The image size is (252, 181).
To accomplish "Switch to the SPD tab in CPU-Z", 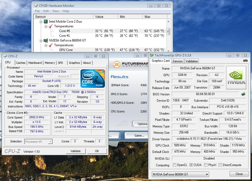I will point(61,63).
